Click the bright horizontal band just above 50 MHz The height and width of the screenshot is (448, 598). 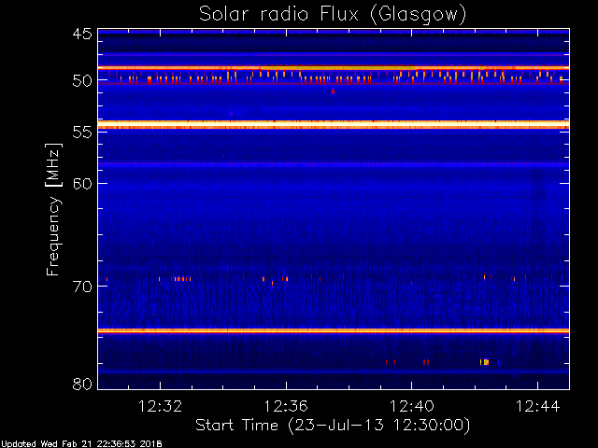[x=332, y=68]
